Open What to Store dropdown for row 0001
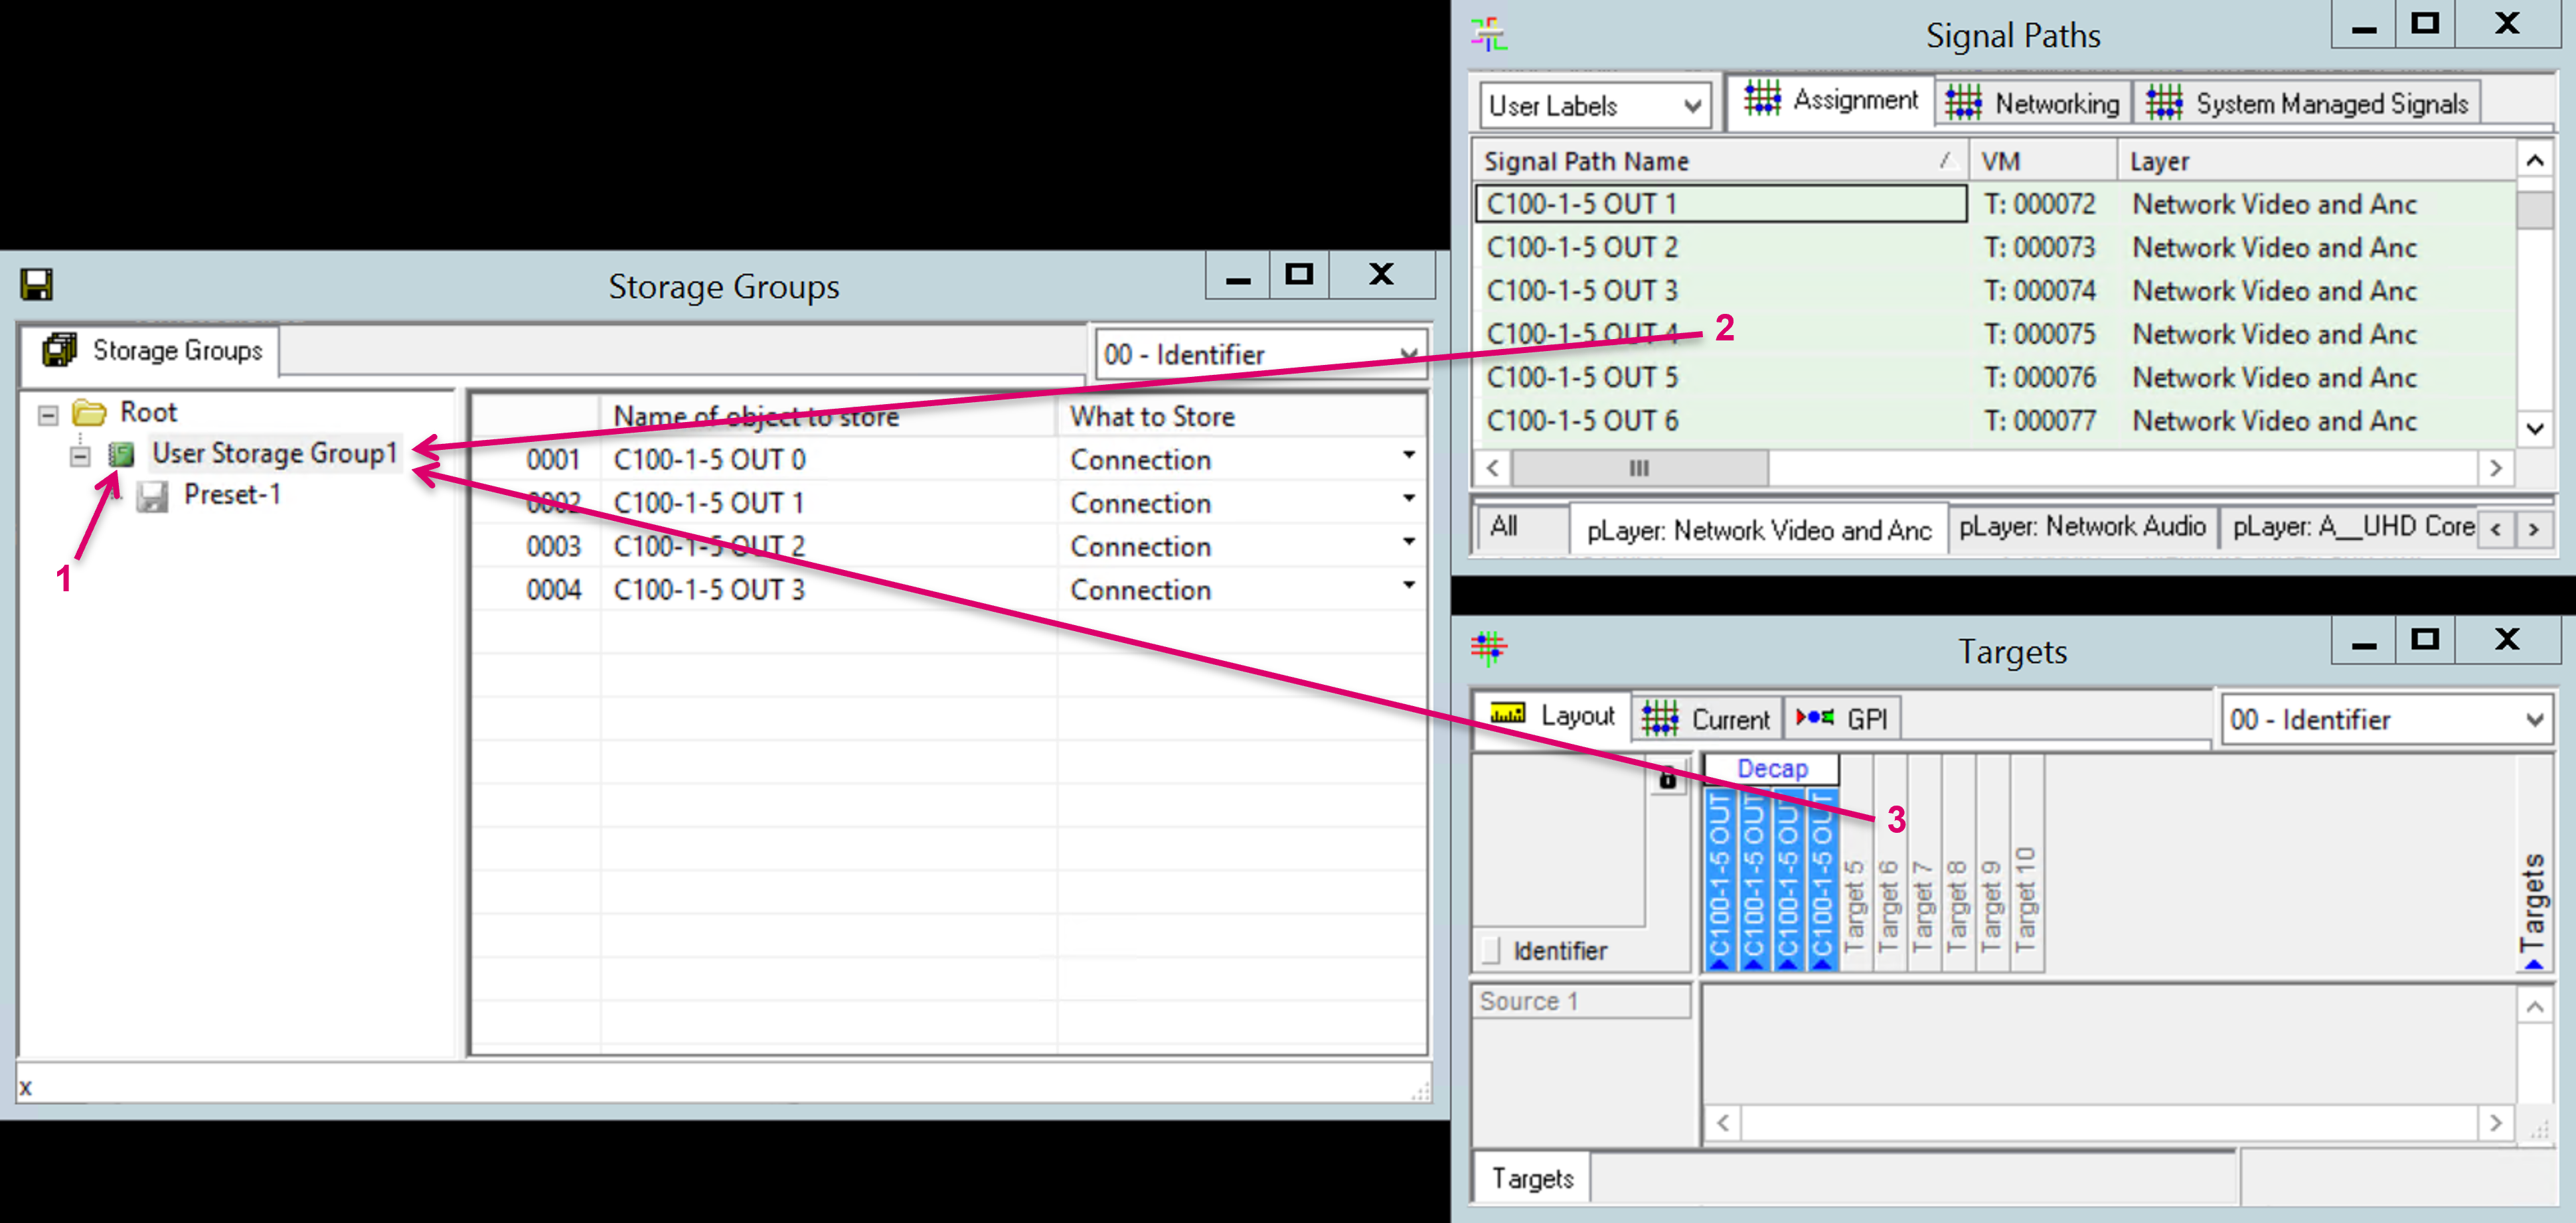 1408,457
